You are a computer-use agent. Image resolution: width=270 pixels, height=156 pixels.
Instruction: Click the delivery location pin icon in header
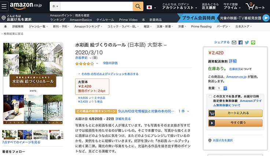[x=3, y=18]
